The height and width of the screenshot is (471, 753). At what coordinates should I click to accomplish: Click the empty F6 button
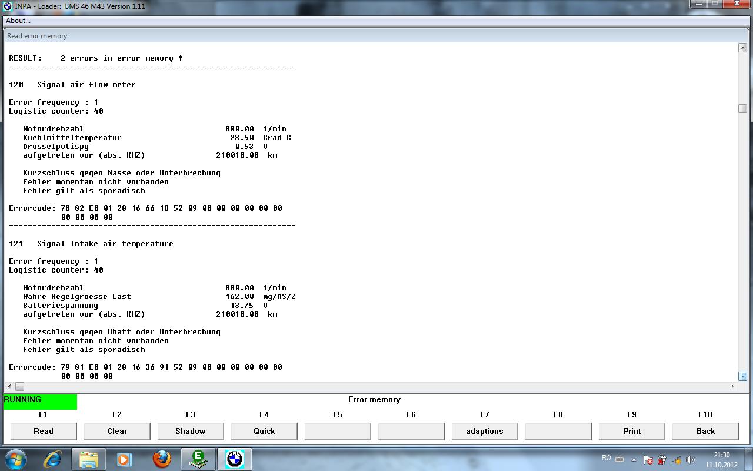click(x=411, y=431)
